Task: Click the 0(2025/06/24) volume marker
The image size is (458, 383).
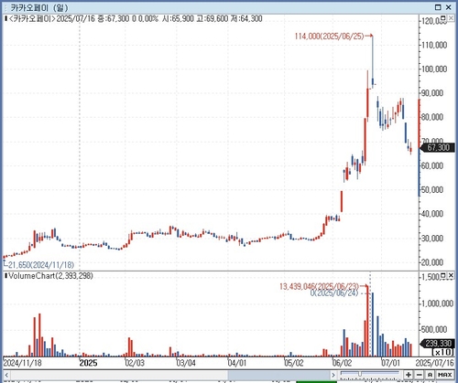Action: [334, 293]
